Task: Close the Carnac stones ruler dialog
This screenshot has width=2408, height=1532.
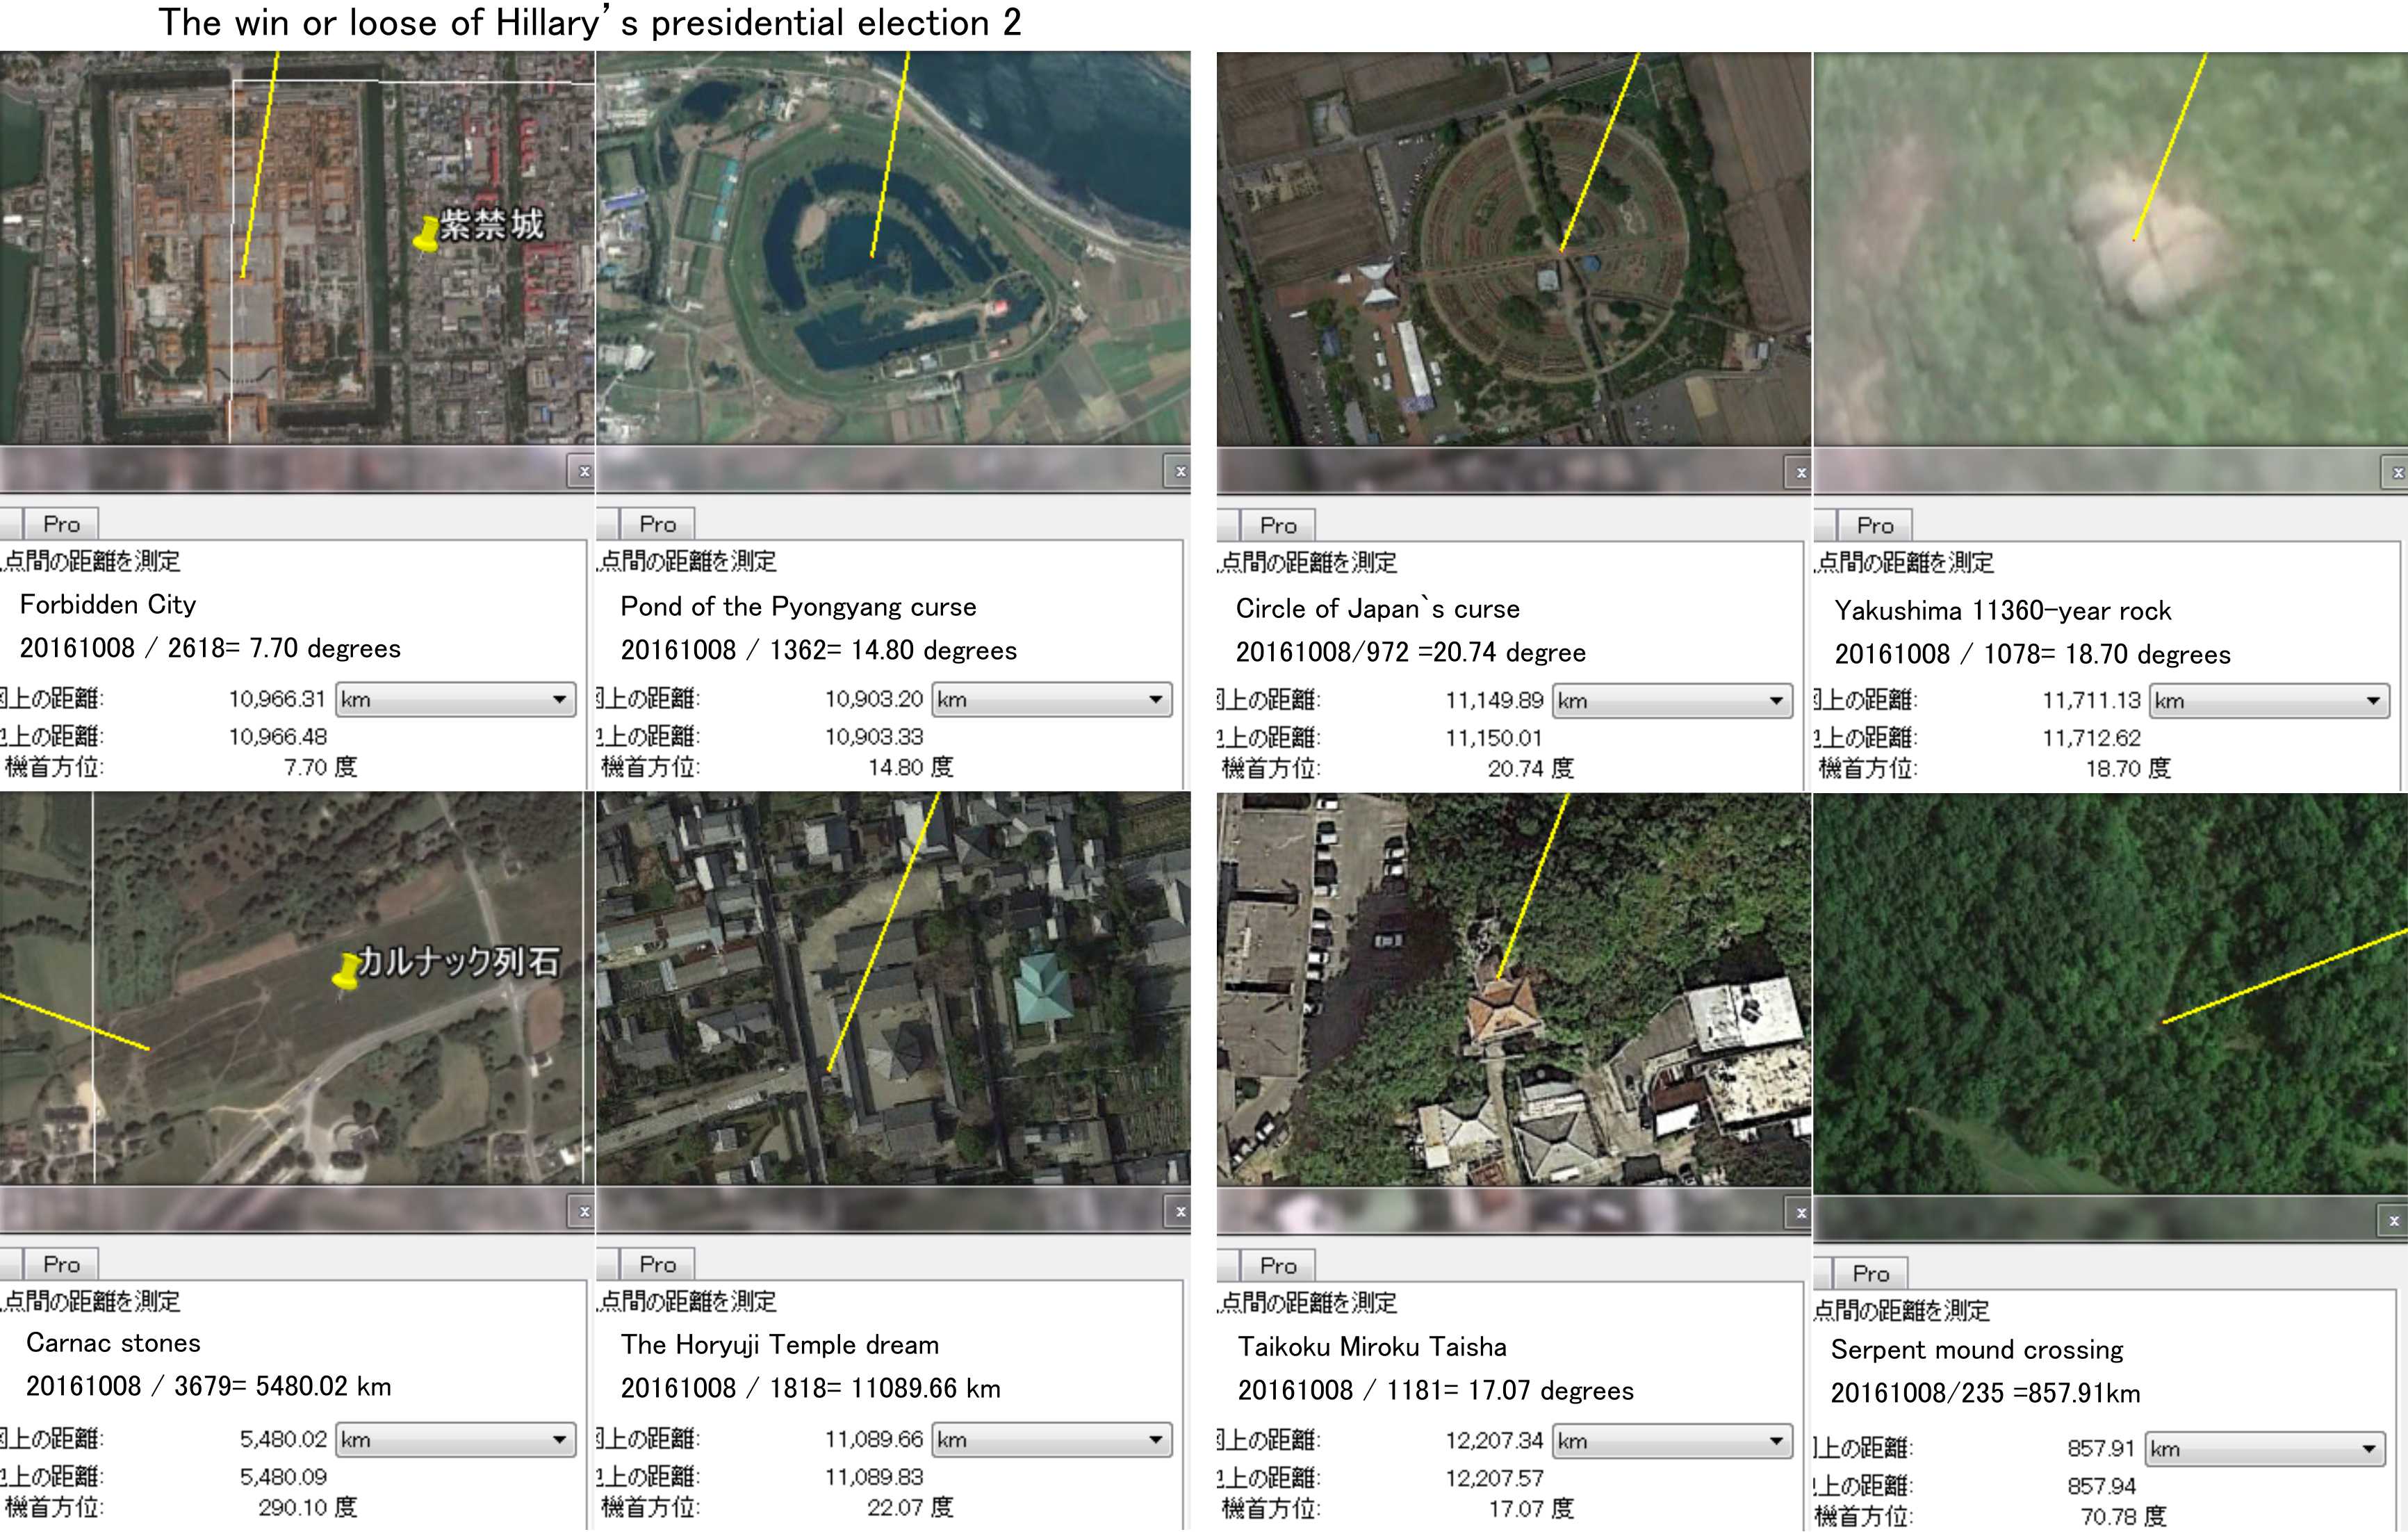Action: pyautogui.click(x=584, y=1212)
